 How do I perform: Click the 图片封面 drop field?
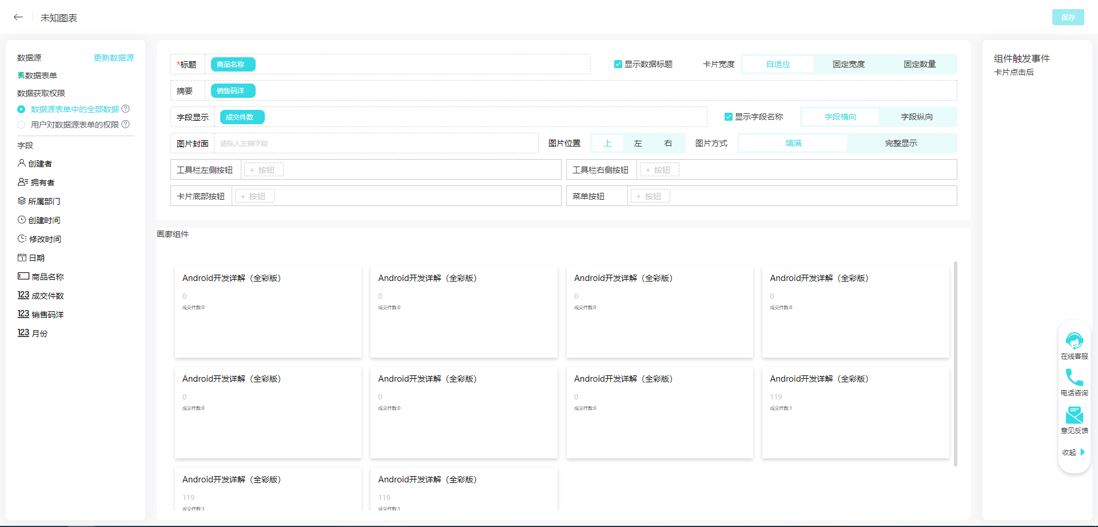[376, 144]
